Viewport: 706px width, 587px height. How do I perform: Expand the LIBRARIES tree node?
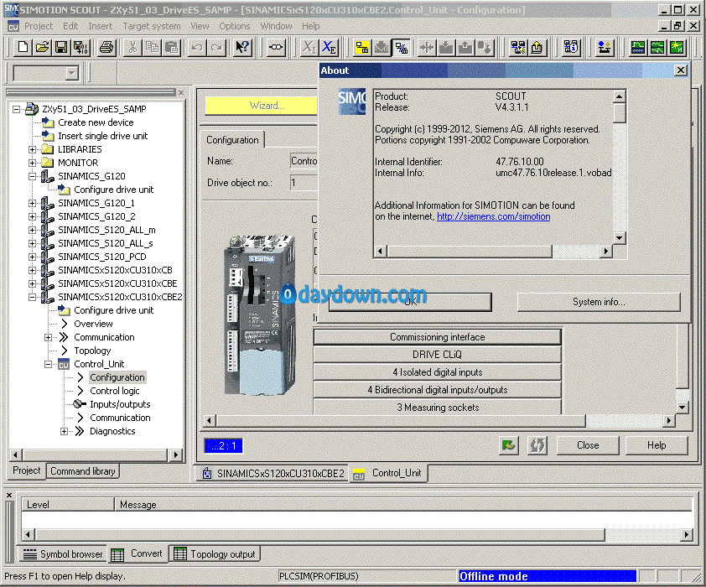pyautogui.click(x=33, y=149)
